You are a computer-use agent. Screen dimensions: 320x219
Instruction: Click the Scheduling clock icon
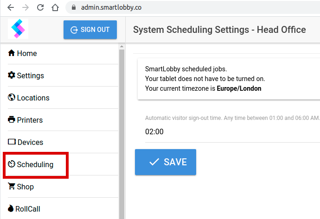[x=12, y=164]
